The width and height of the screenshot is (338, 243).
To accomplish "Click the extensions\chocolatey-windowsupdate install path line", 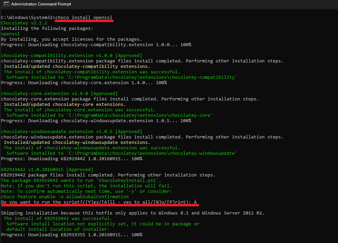I will (x=122, y=153).
